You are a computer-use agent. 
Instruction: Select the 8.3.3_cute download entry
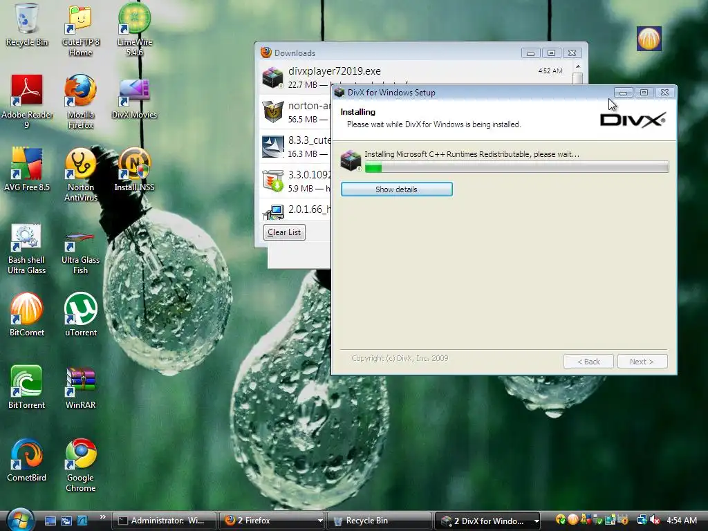point(295,147)
